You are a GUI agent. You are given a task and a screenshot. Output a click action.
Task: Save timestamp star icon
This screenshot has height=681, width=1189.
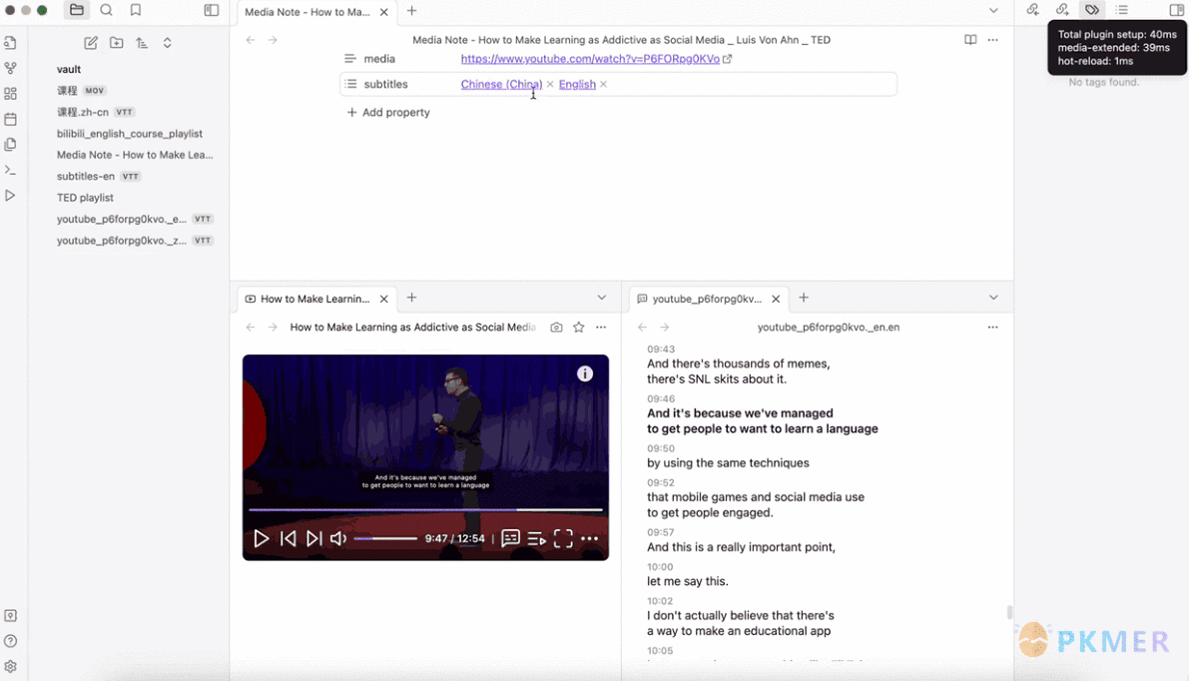(x=579, y=327)
